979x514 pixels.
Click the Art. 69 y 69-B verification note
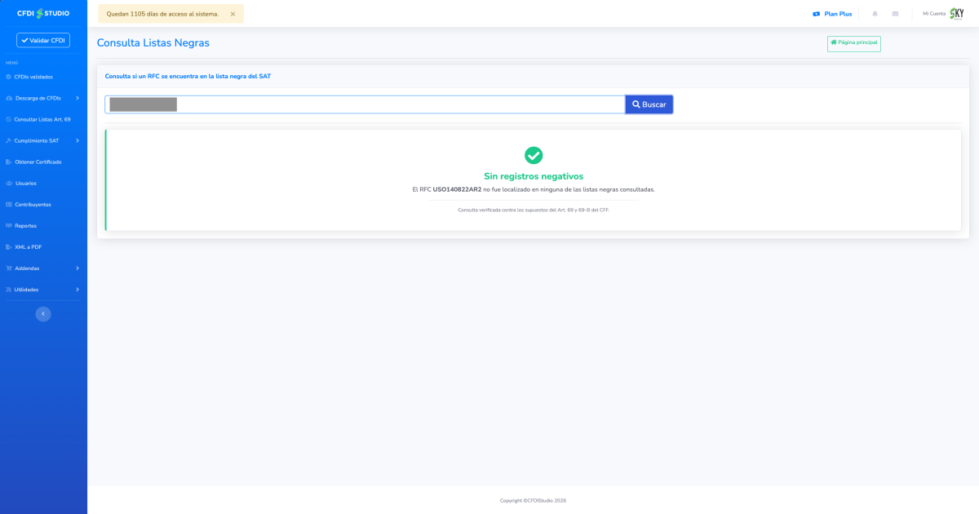[x=534, y=210]
